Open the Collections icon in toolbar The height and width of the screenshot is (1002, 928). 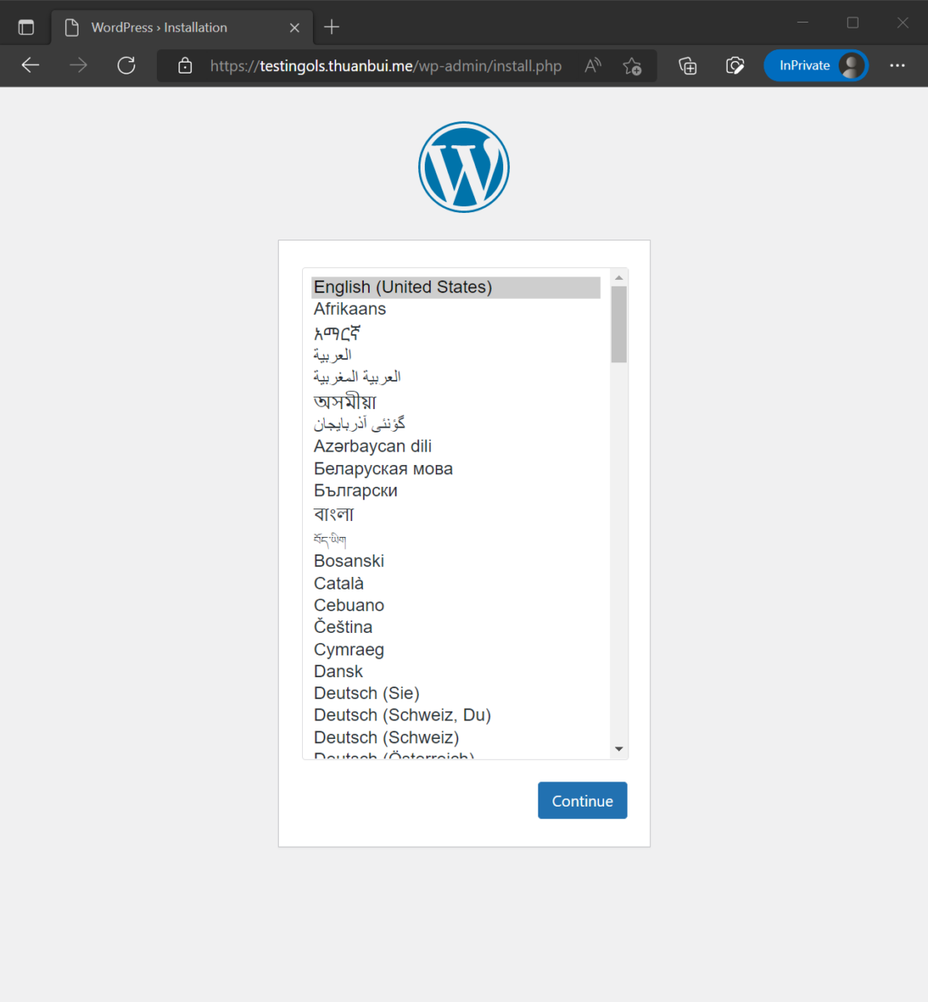[x=688, y=66]
